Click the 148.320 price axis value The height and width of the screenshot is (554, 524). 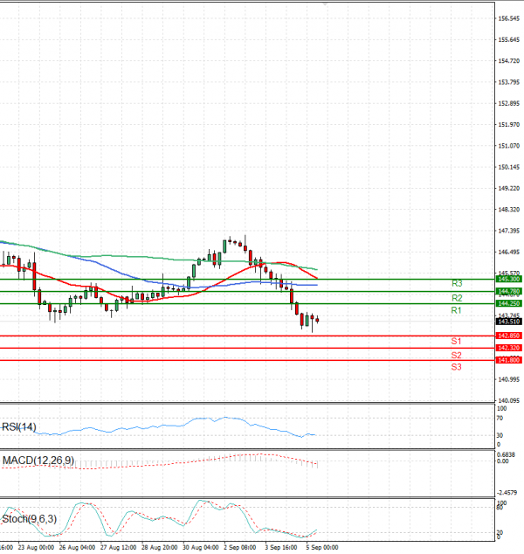[x=509, y=210]
